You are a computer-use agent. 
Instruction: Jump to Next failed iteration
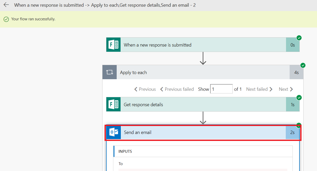click(259, 89)
